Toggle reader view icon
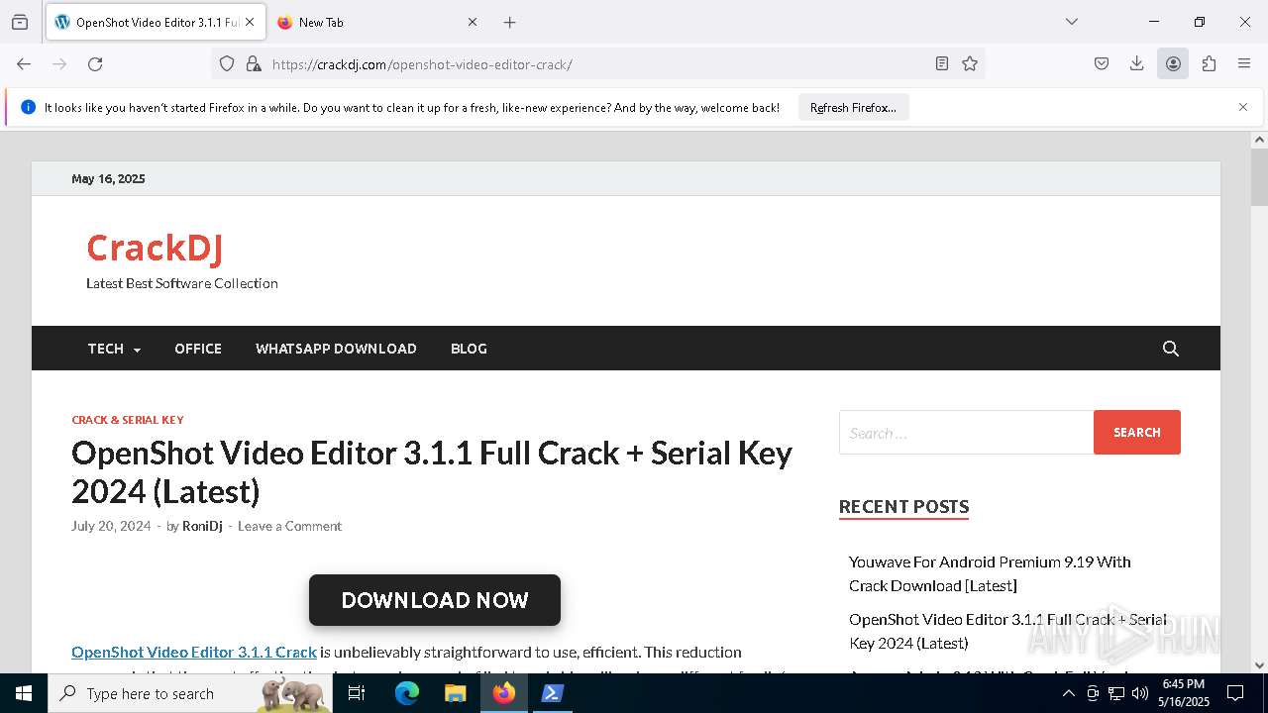Screen dimensions: 1268x713 coord(942,64)
